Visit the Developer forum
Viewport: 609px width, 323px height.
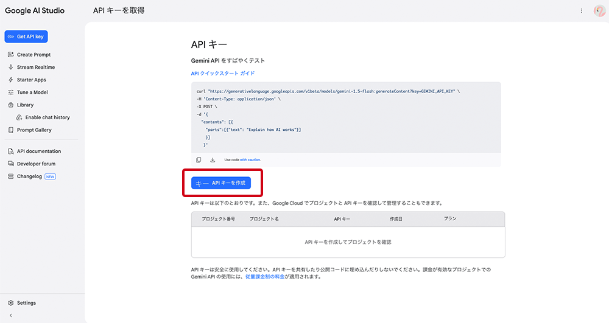coord(36,164)
